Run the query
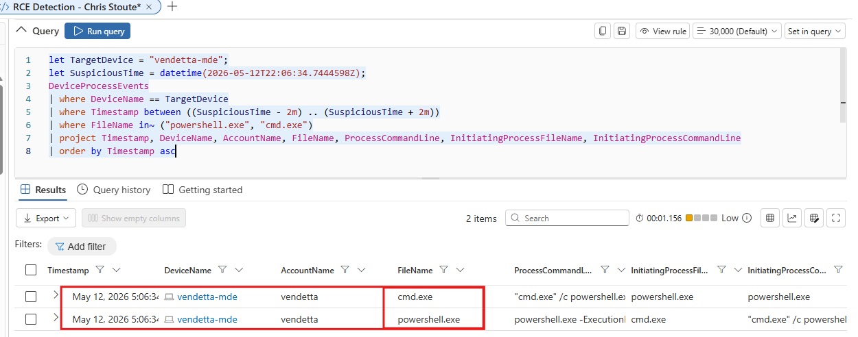Viewport: 858px width, 337px height. 97,31
